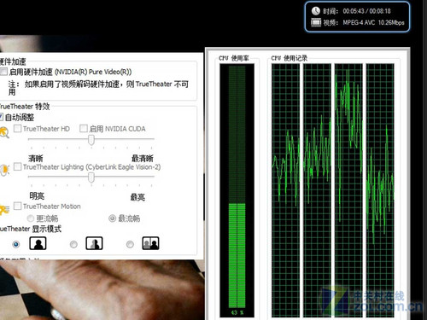The image size is (427, 320).
Task: Click the film strip icon beside 视频
Action: (x=316, y=22)
